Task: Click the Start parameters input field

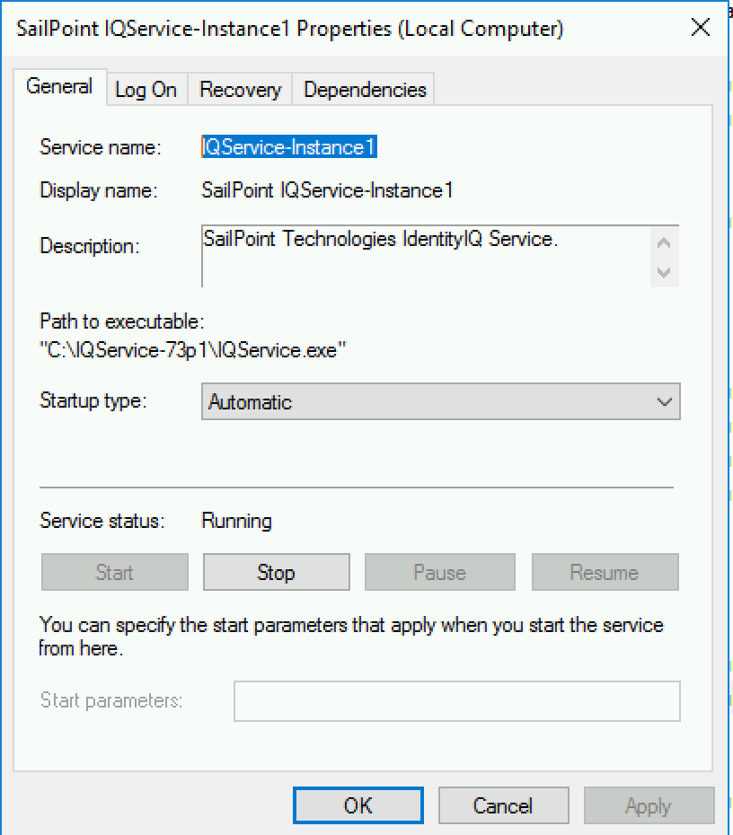Action: pyautogui.click(x=456, y=701)
